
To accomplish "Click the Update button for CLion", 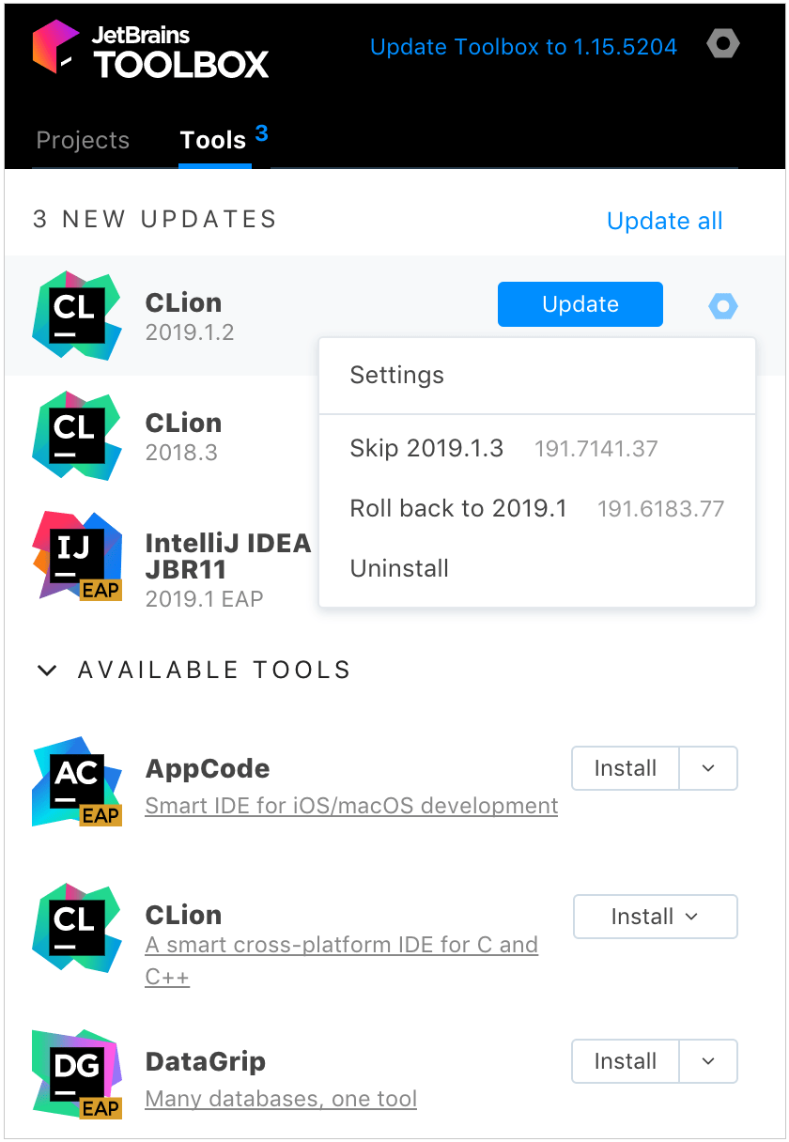I will tap(580, 304).
